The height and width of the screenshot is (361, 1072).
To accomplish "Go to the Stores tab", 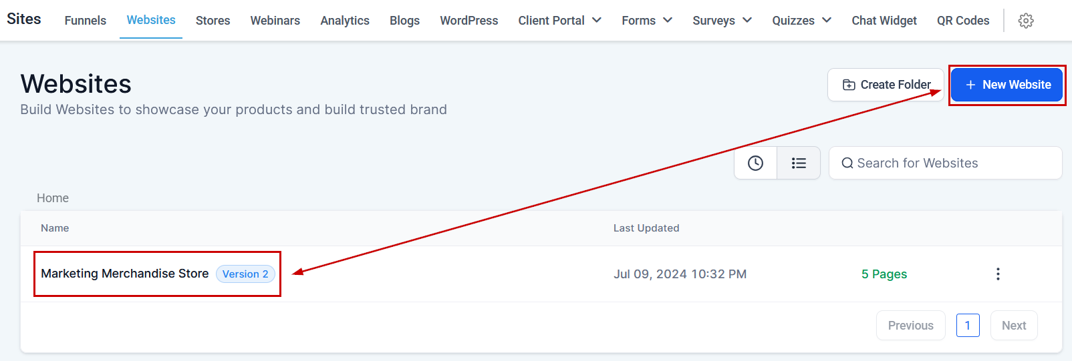I will tap(213, 21).
